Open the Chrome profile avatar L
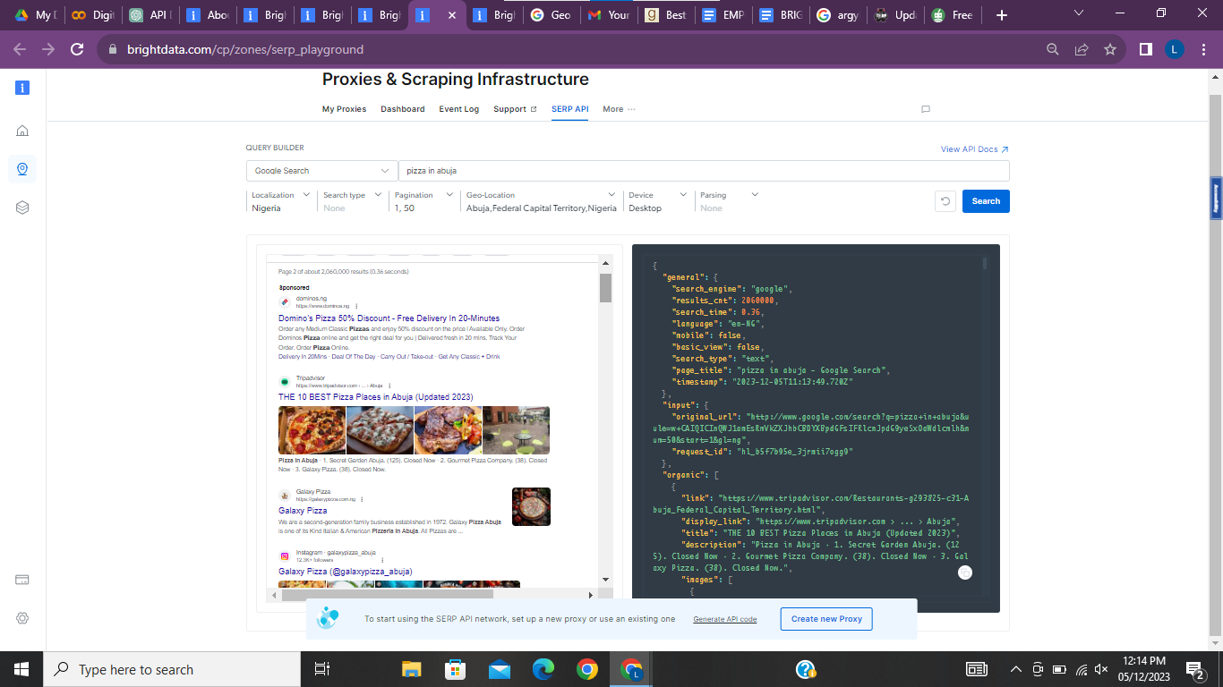1223x687 pixels. pos(1175,49)
